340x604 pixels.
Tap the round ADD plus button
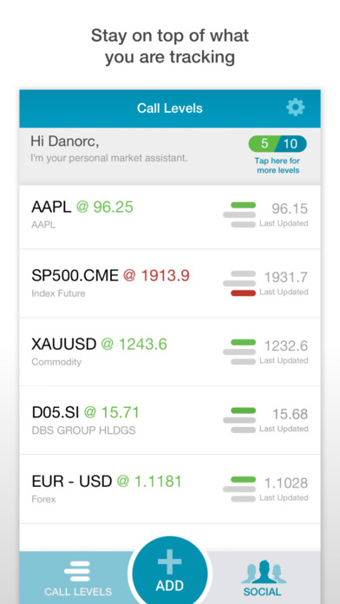[170, 573]
